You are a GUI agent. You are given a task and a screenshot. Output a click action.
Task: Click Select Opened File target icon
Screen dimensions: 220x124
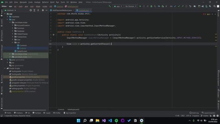31,10
